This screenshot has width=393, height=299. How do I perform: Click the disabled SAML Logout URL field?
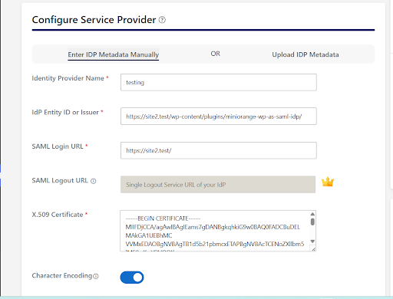pos(218,184)
